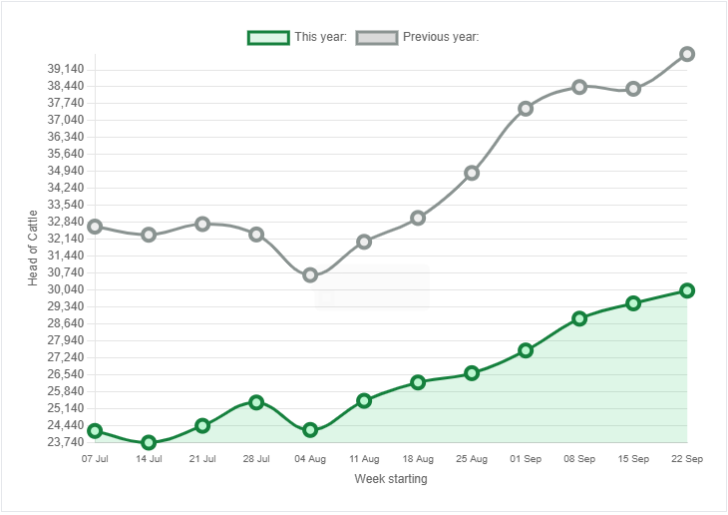Click the 'Week starting' axis title

(391, 479)
